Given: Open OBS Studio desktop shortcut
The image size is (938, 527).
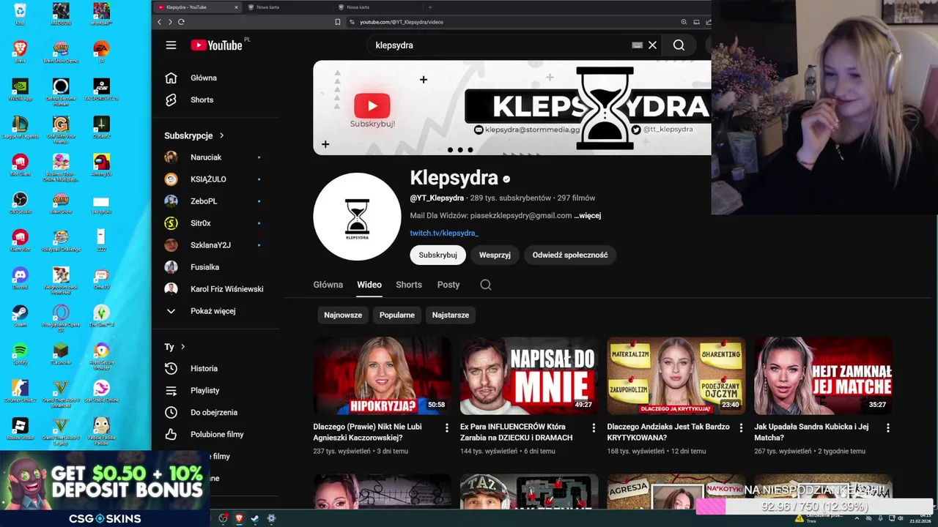Looking at the screenshot, I should tap(20, 202).
